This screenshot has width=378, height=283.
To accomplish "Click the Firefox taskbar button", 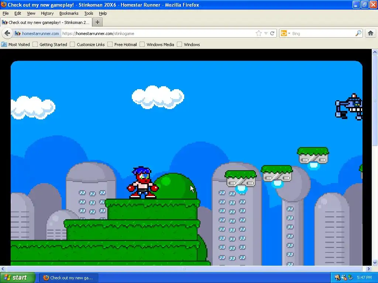I will click(x=68, y=278).
